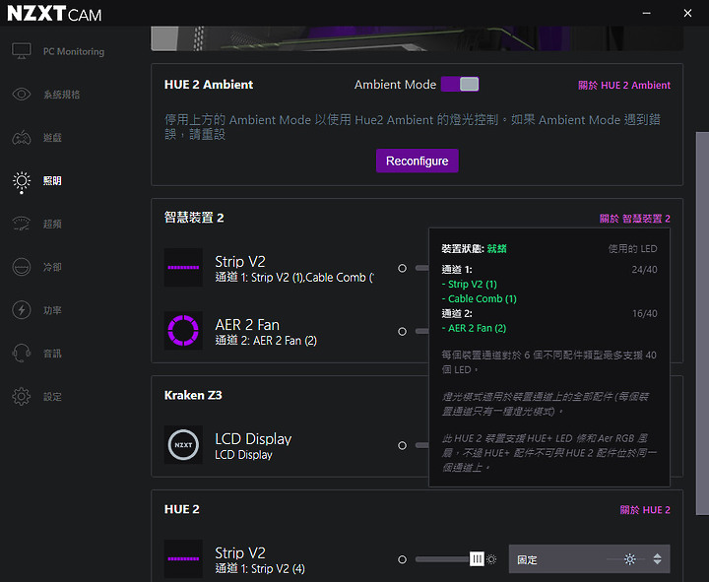Screen dimensions: 709x582
Task: Click dim brightness circle for smart device Strip V2
Action: click(x=402, y=268)
